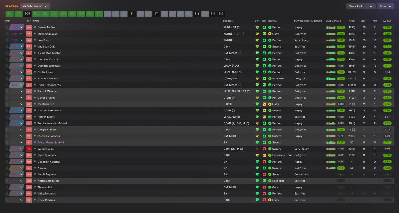
Task: Select the GK position tab
Action: point(9,14)
